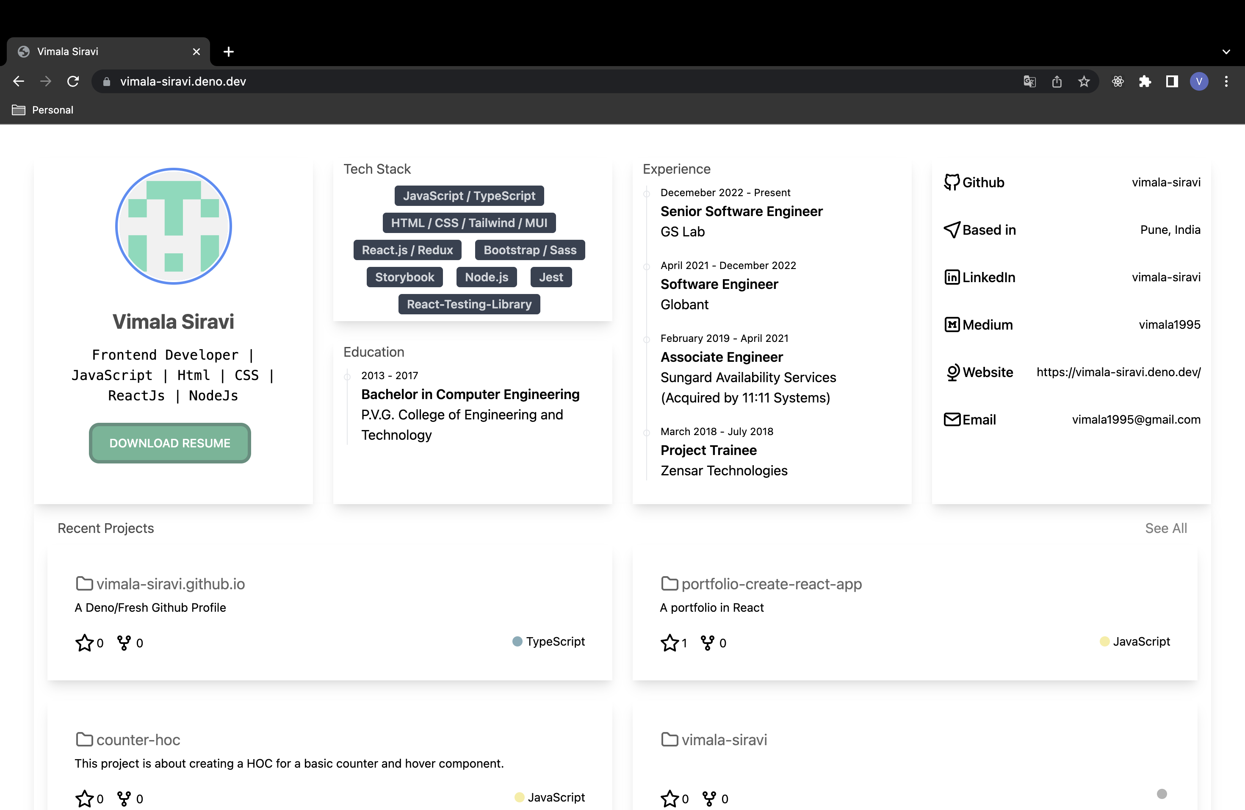1245x810 pixels.
Task: Click the Github octocat icon
Action: click(952, 182)
